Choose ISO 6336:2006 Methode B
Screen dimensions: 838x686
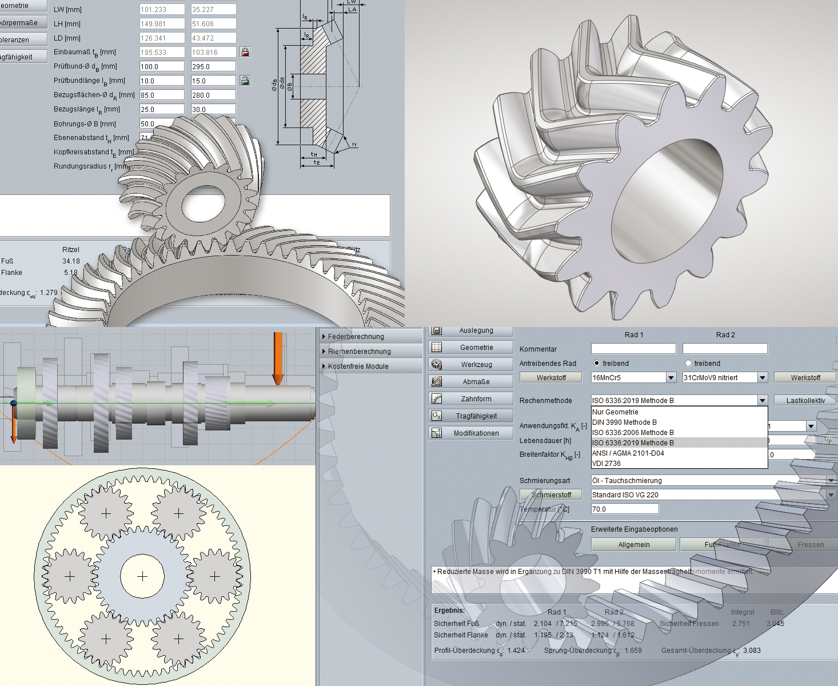tap(679, 433)
